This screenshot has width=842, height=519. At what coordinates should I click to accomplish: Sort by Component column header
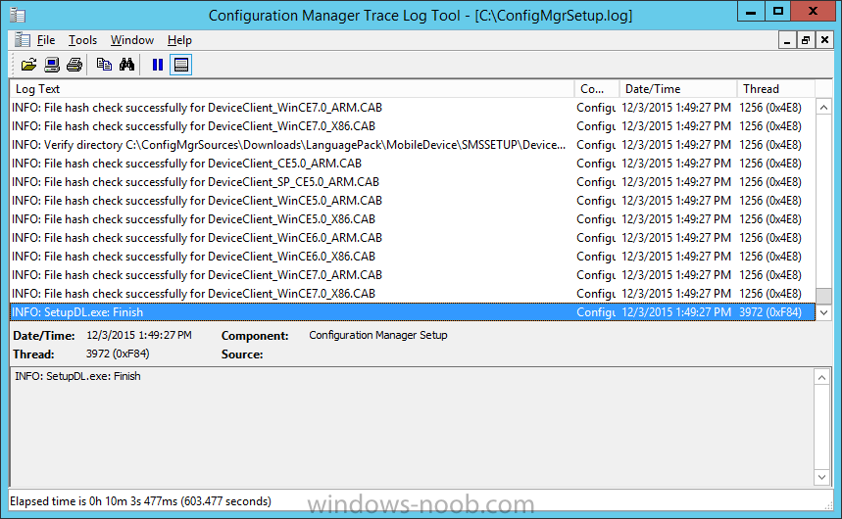pos(597,89)
